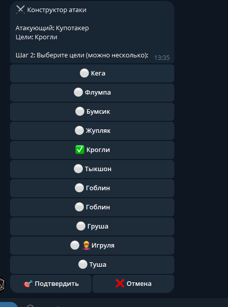
Task: Click the crossed swords icon in header
Action: 20,10
